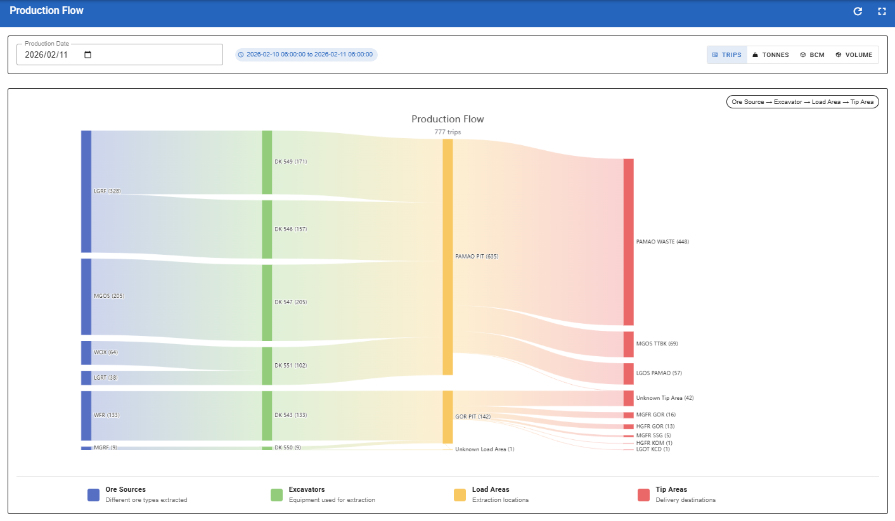Click the yellow Load Areas legend swatch
The height and width of the screenshot is (521, 895).
(x=460, y=495)
